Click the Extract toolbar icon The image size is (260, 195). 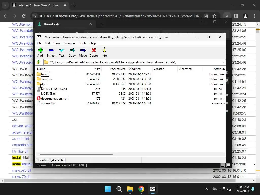(51, 52)
